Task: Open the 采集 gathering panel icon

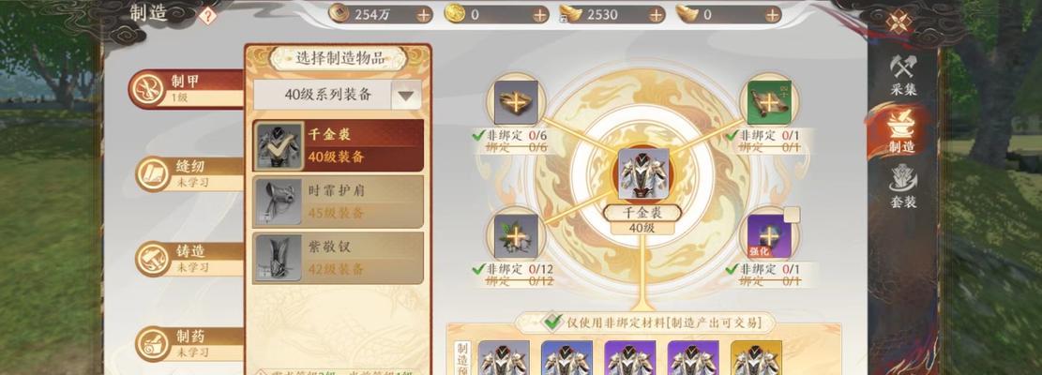Action: 903,75
